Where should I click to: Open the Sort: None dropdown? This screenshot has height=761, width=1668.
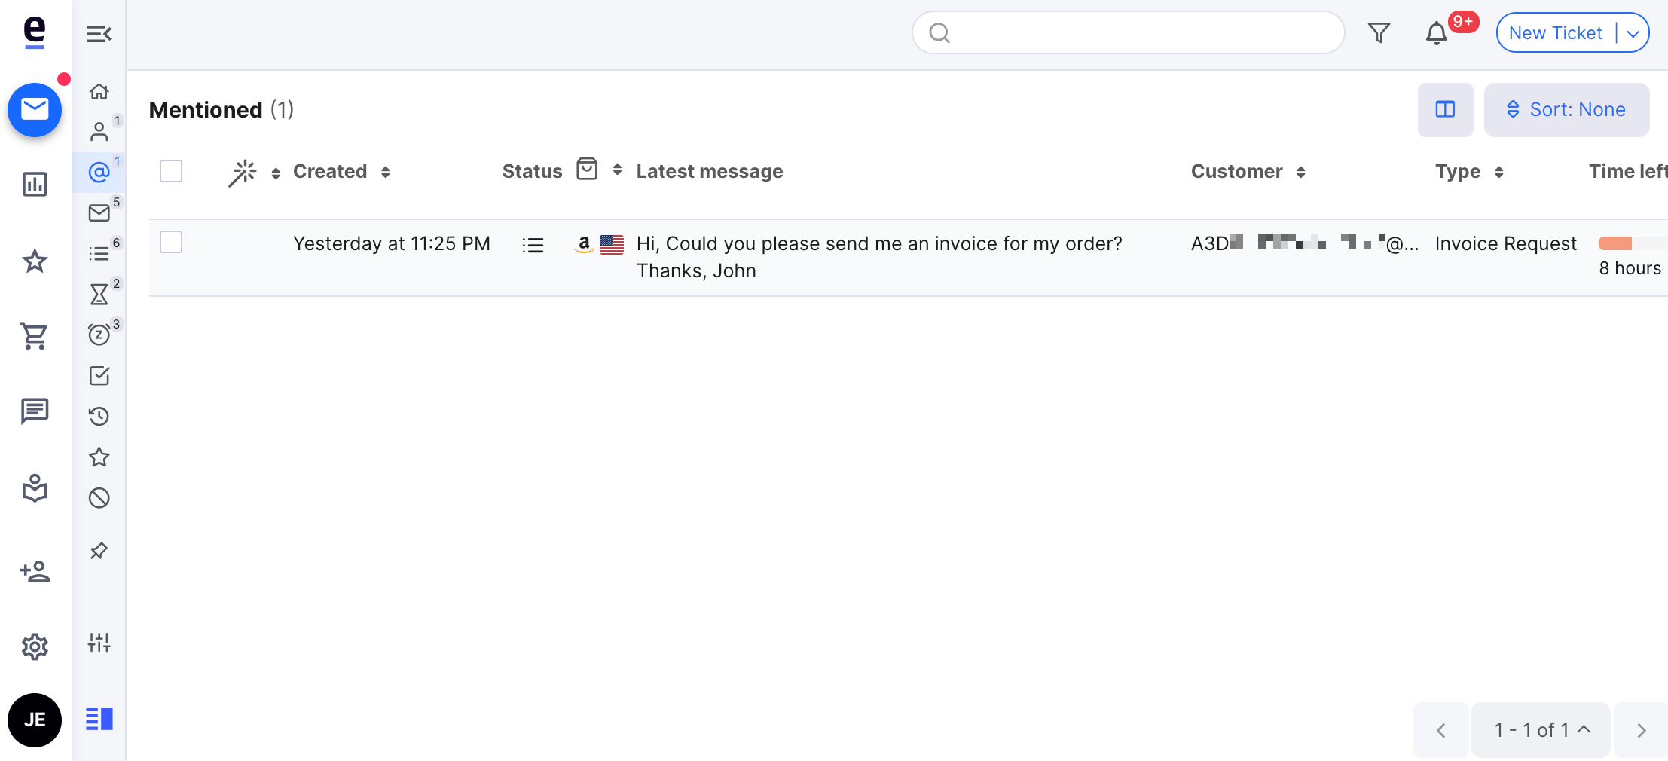(1566, 110)
